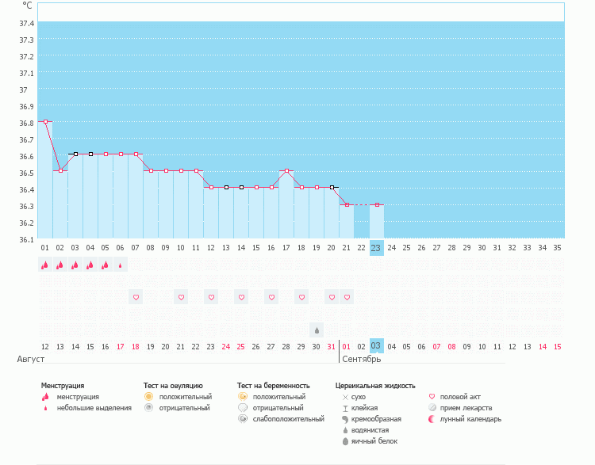The height and width of the screenshot is (465, 595).
Task: Click the positive pregnancy test legend icon
Action: tap(242, 396)
